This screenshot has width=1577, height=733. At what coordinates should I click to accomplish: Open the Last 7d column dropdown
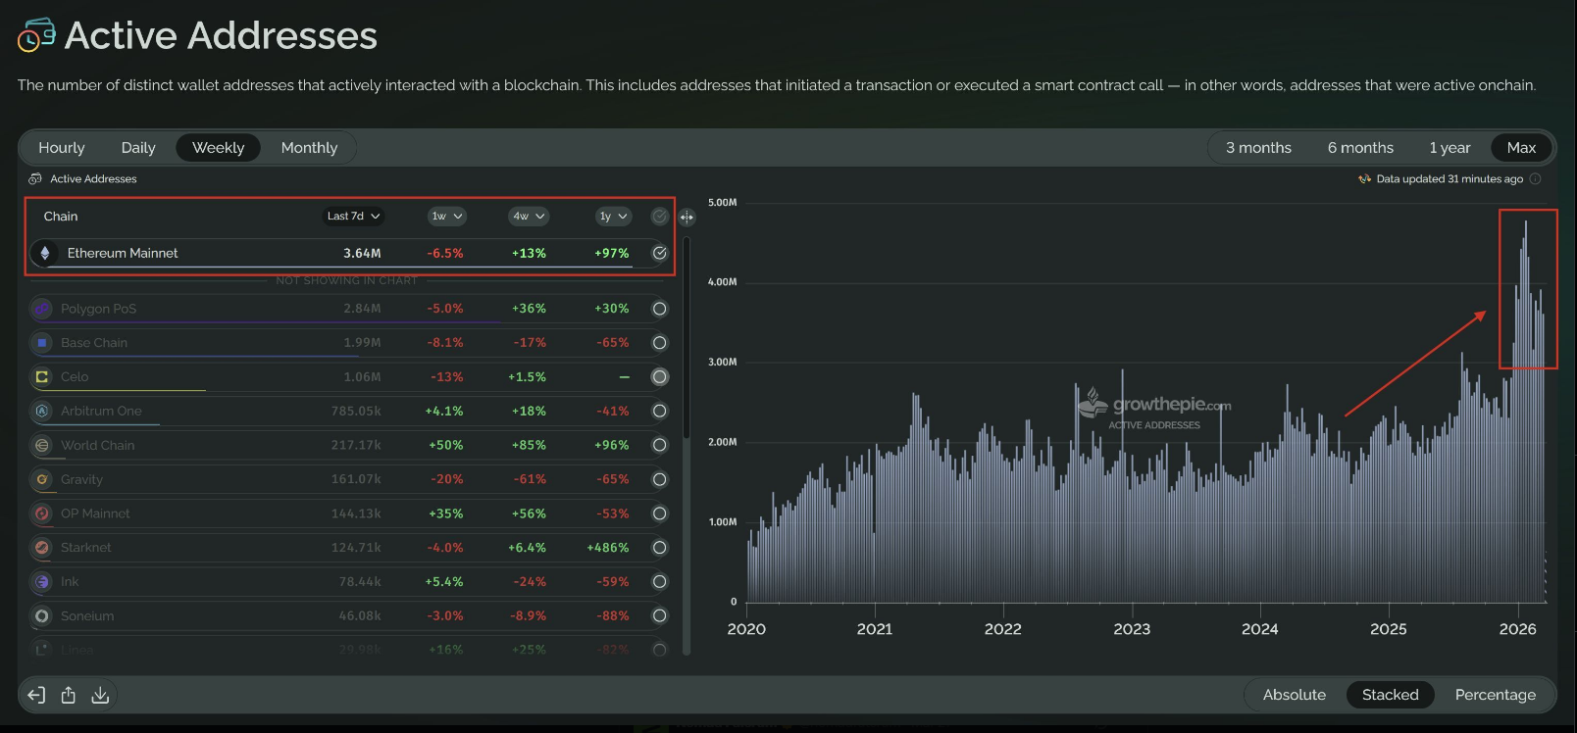tap(354, 216)
